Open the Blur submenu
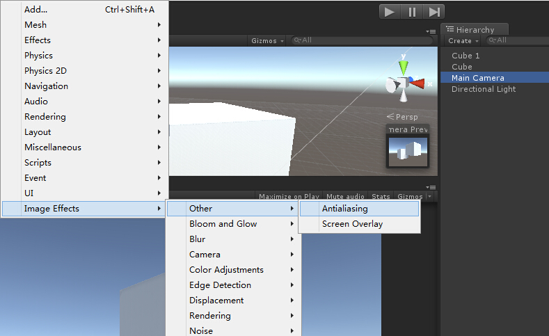The height and width of the screenshot is (336, 549). click(233, 239)
